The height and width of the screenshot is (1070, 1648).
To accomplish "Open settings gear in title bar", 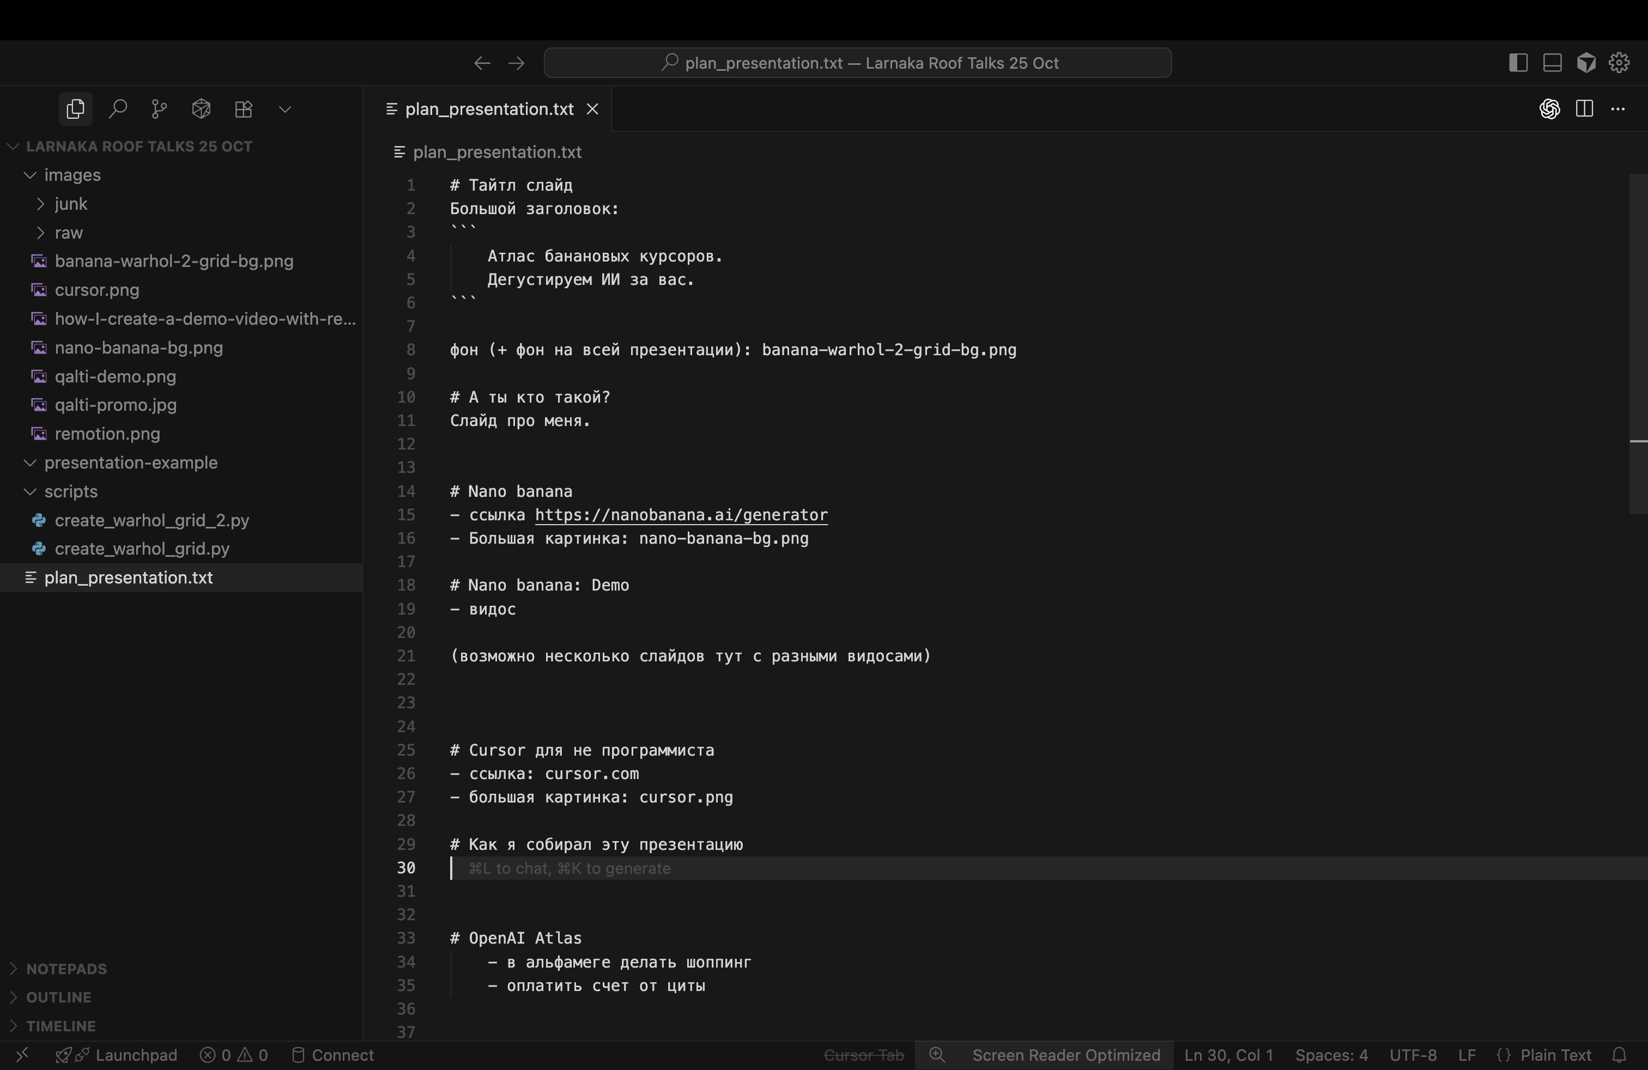I will point(1619,63).
